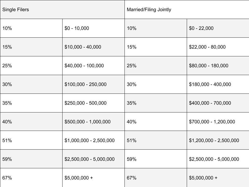249x187 pixels.
Task: Select the $80,000 - 180,000 cell
Action: 218,66
